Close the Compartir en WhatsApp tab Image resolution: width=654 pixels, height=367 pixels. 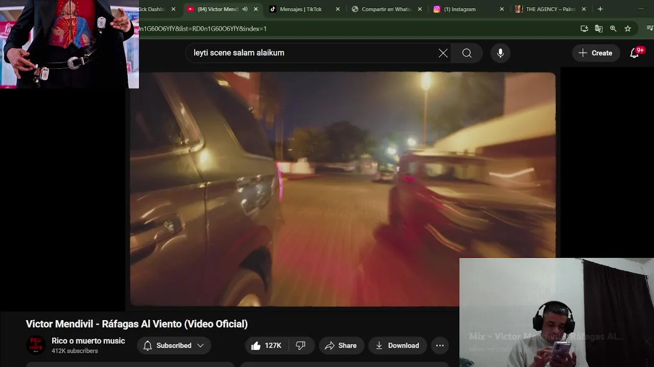[x=420, y=9]
